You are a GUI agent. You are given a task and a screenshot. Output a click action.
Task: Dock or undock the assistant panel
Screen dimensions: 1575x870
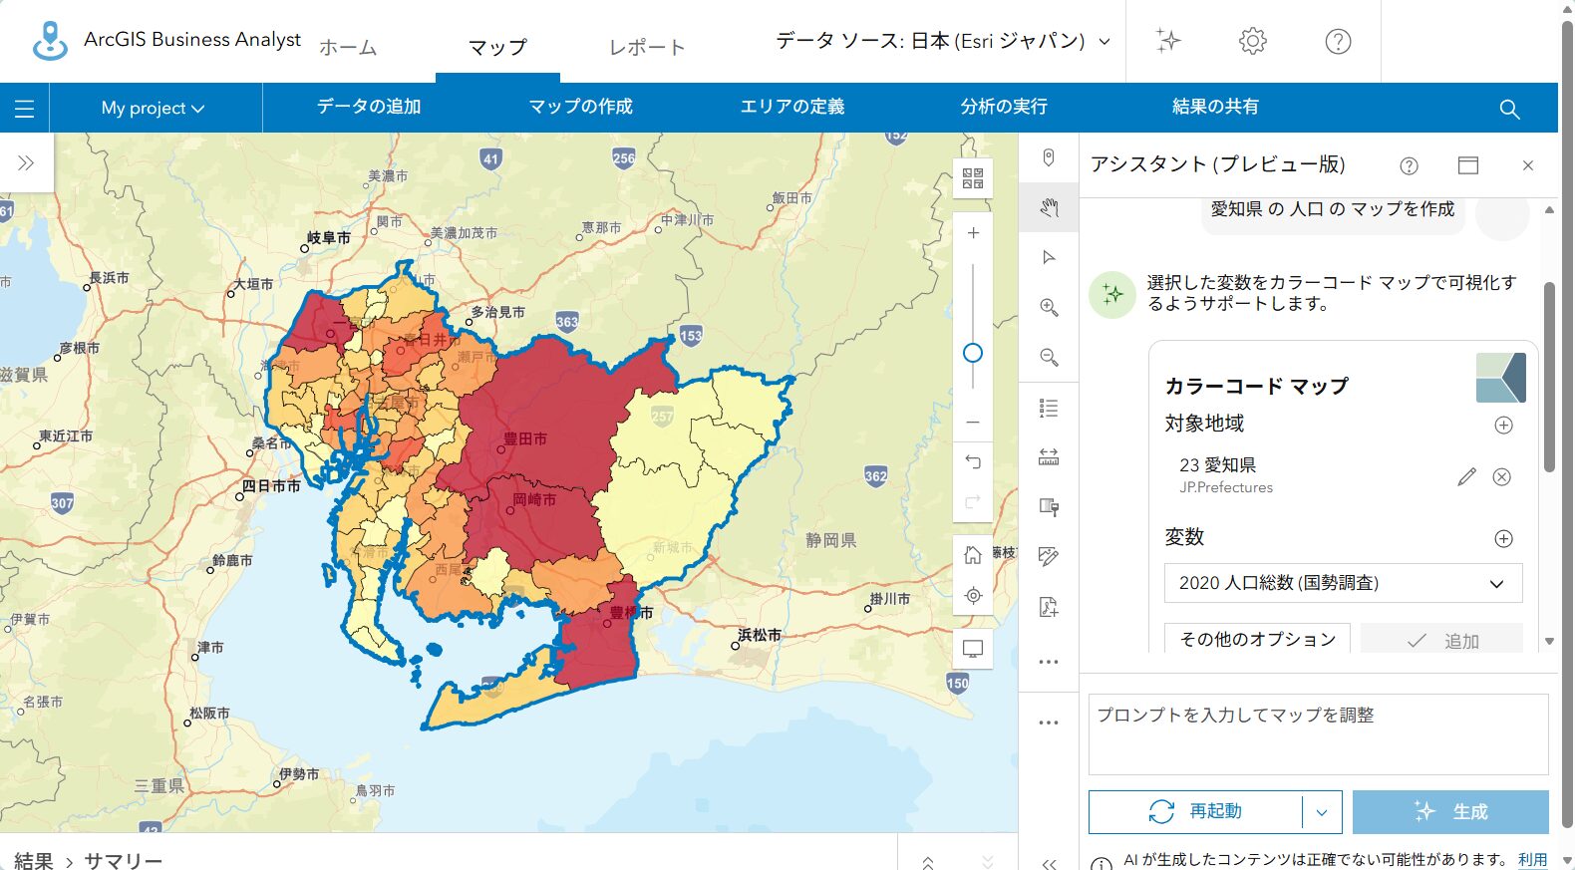tap(1468, 165)
